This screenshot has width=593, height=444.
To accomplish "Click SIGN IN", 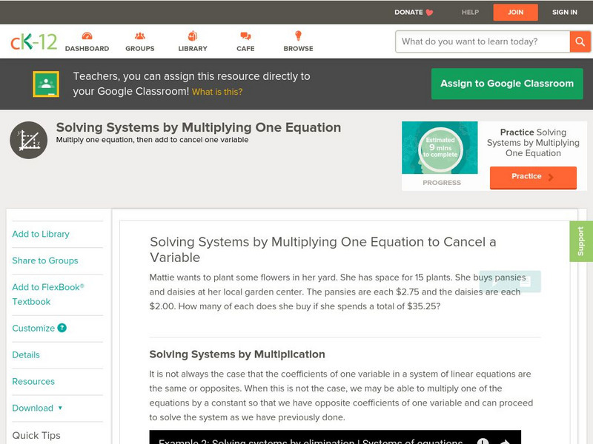I will [565, 13].
